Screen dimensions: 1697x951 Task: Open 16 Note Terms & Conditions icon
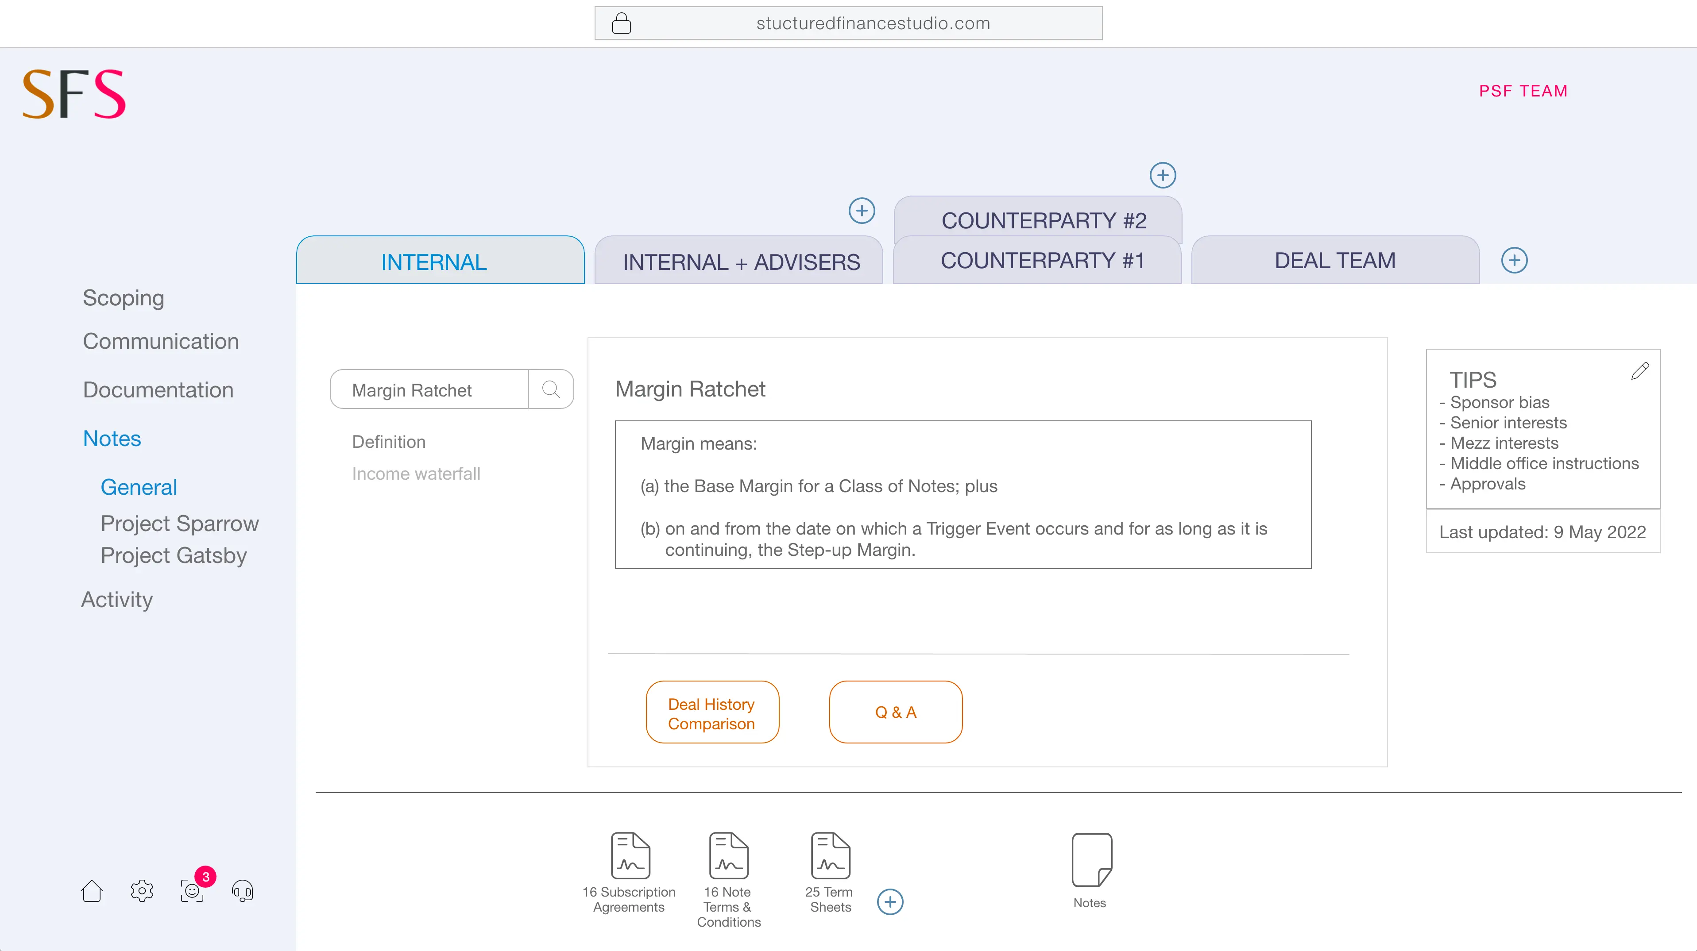(x=729, y=855)
